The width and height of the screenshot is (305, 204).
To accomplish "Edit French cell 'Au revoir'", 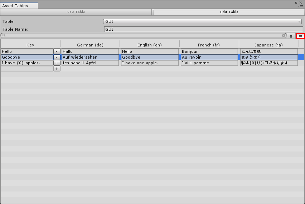I will (209, 57).
